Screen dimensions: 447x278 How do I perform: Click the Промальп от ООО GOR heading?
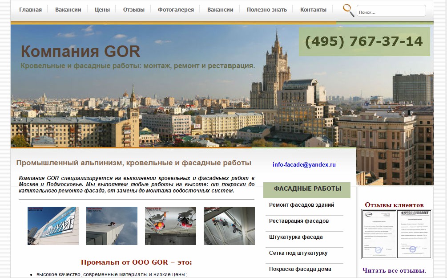click(x=137, y=262)
